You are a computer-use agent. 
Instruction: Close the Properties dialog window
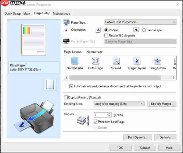tap(178, 5)
